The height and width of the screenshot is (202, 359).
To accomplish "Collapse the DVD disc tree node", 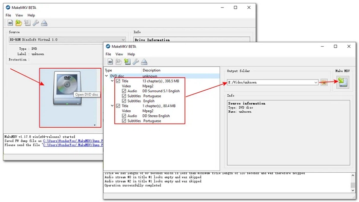I will [107, 76].
